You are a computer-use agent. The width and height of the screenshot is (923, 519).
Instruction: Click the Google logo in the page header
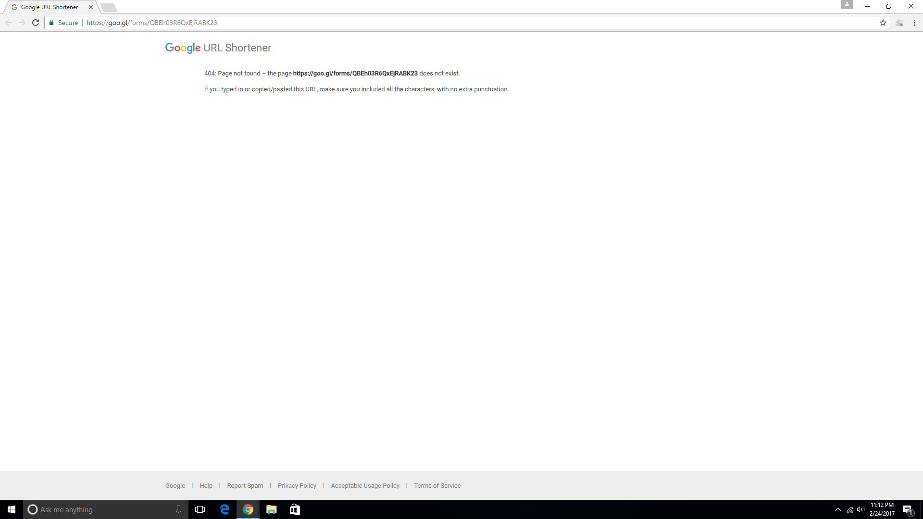pyautogui.click(x=183, y=48)
